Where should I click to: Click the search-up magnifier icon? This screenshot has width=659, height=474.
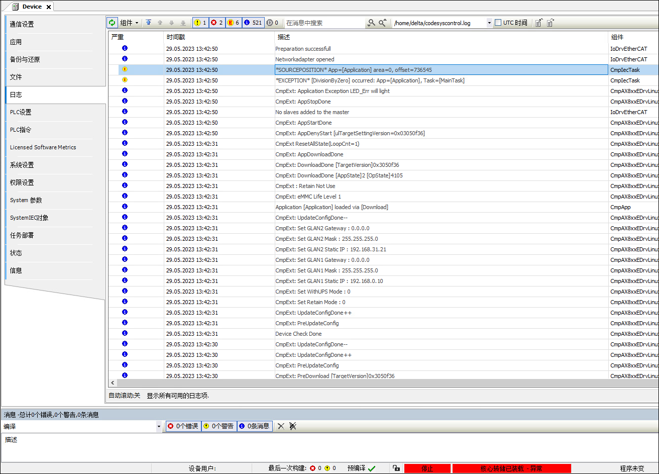pos(383,23)
